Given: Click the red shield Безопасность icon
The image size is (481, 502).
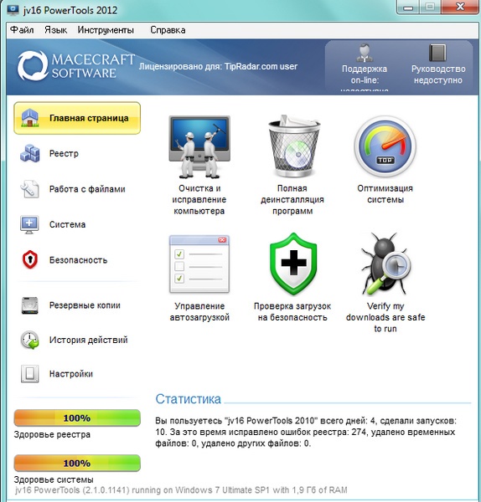Looking at the screenshot, I should [30, 259].
